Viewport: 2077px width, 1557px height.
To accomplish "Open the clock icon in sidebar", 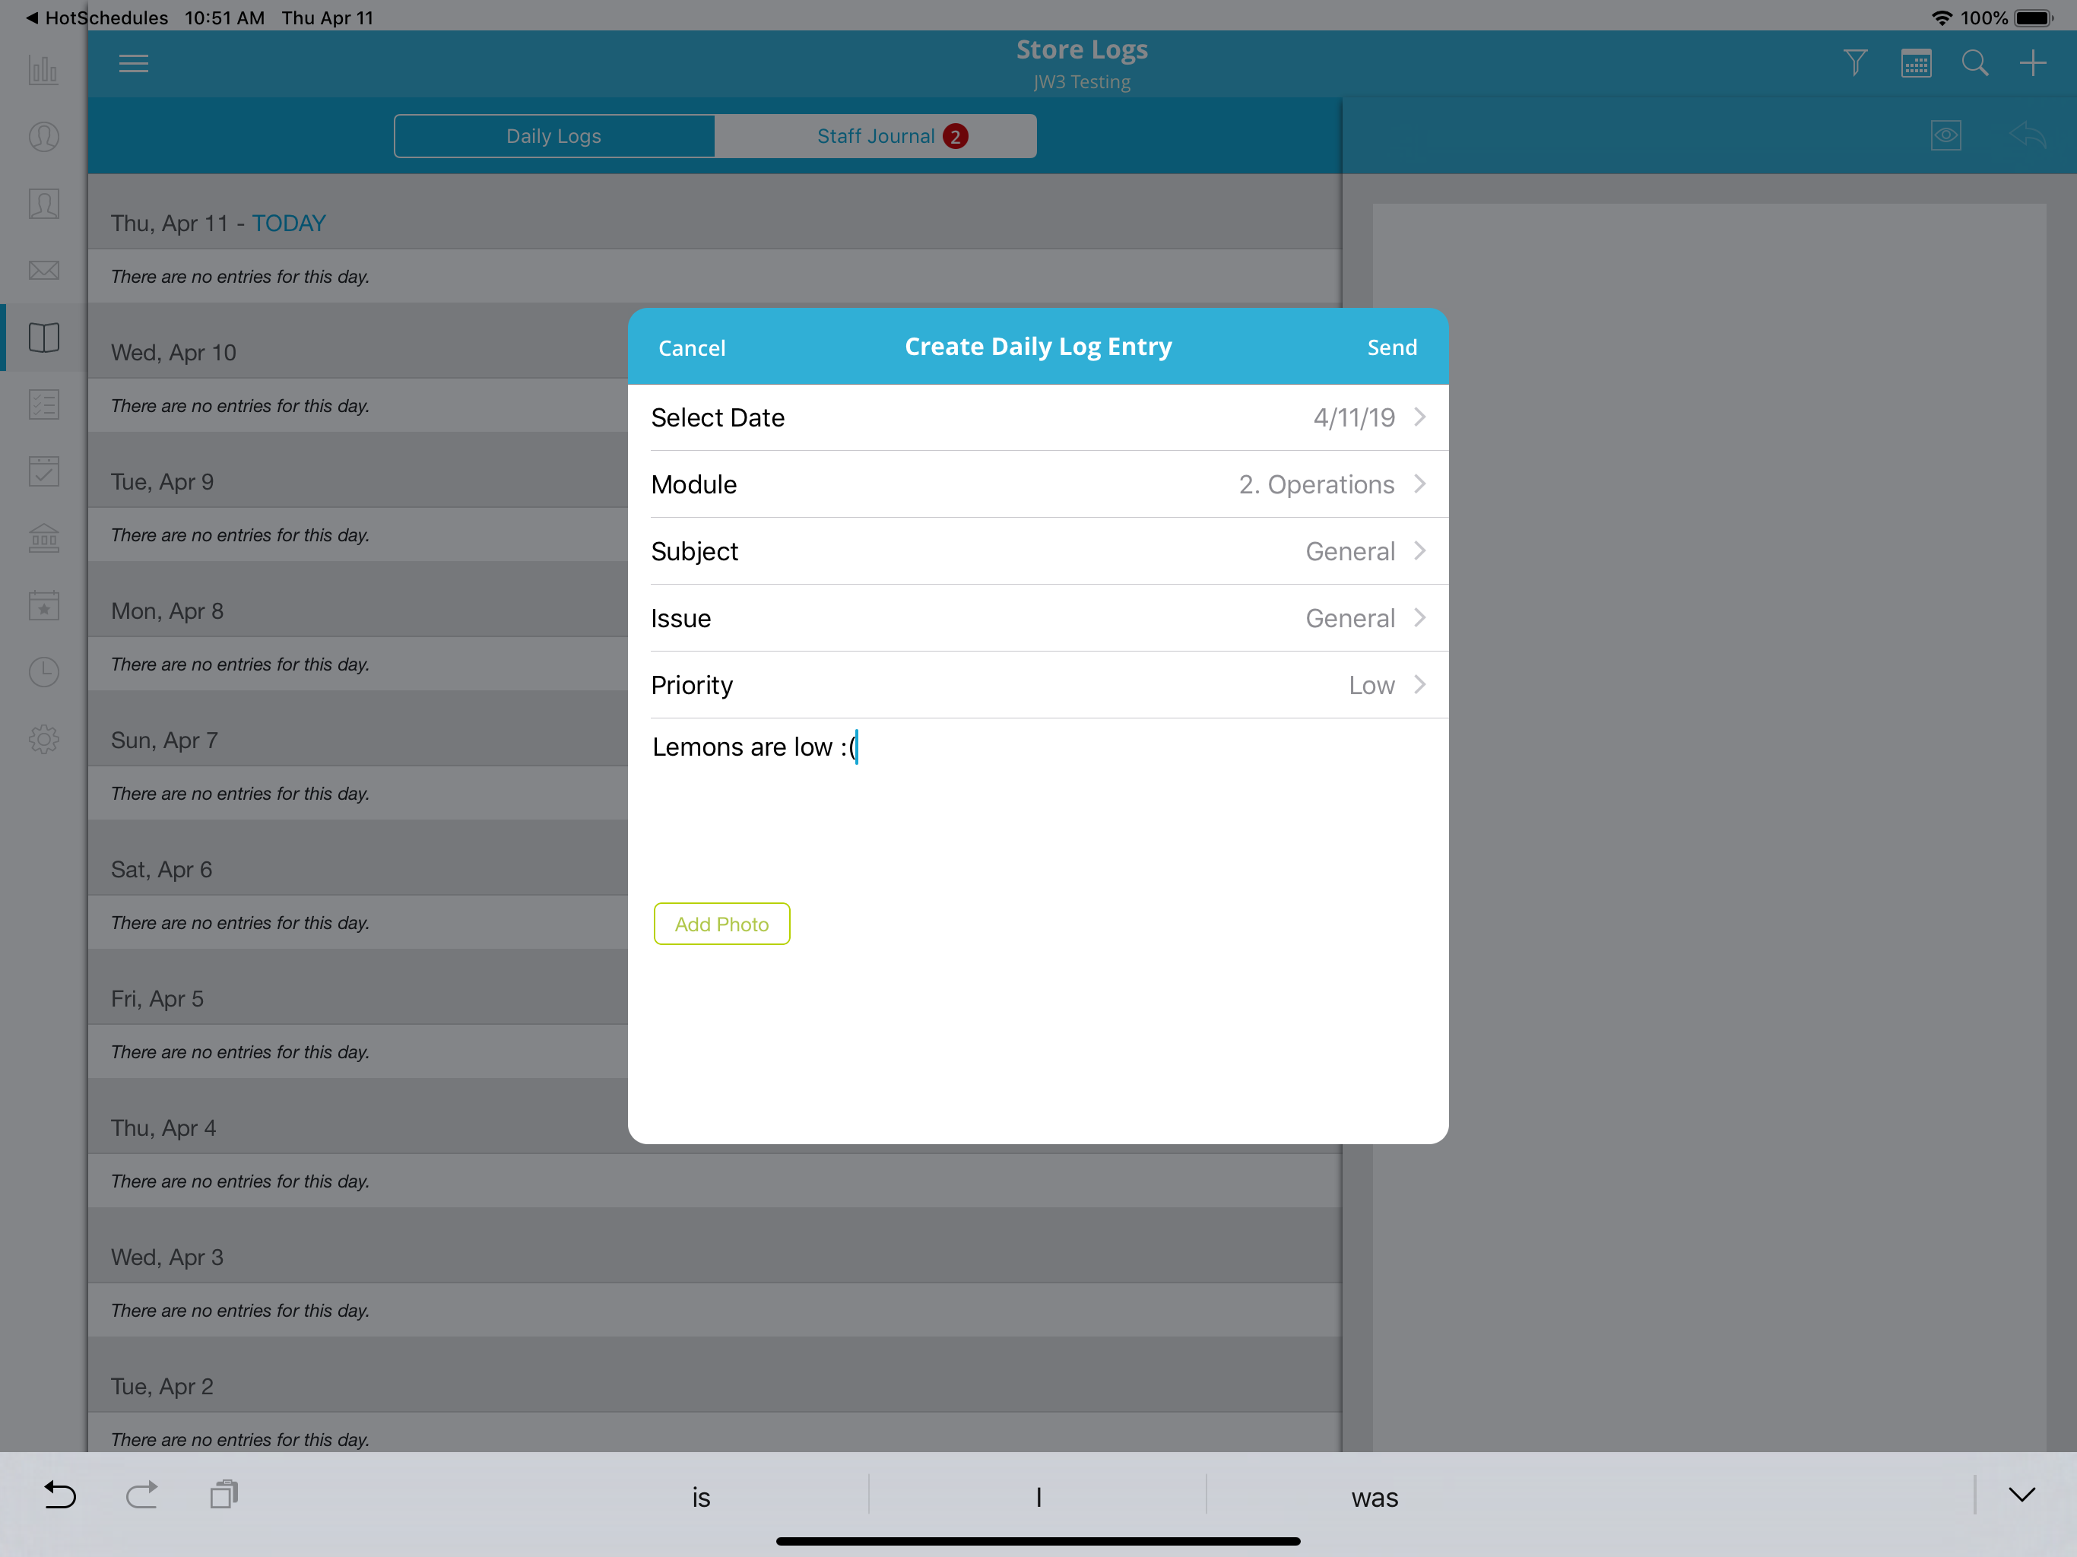I will coord(43,672).
